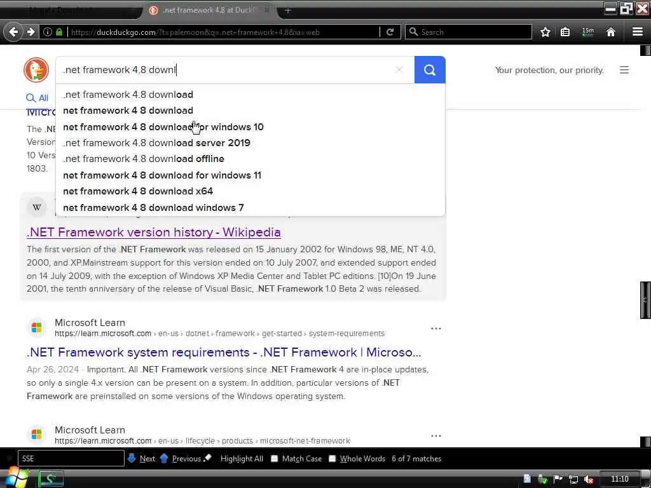
Task: Bookmark this page with the star icon
Action: [545, 32]
